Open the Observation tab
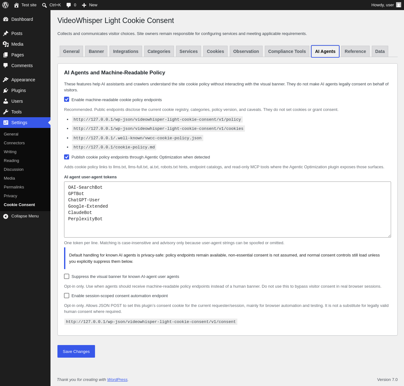The height and width of the screenshot is (386, 404). coord(246,51)
